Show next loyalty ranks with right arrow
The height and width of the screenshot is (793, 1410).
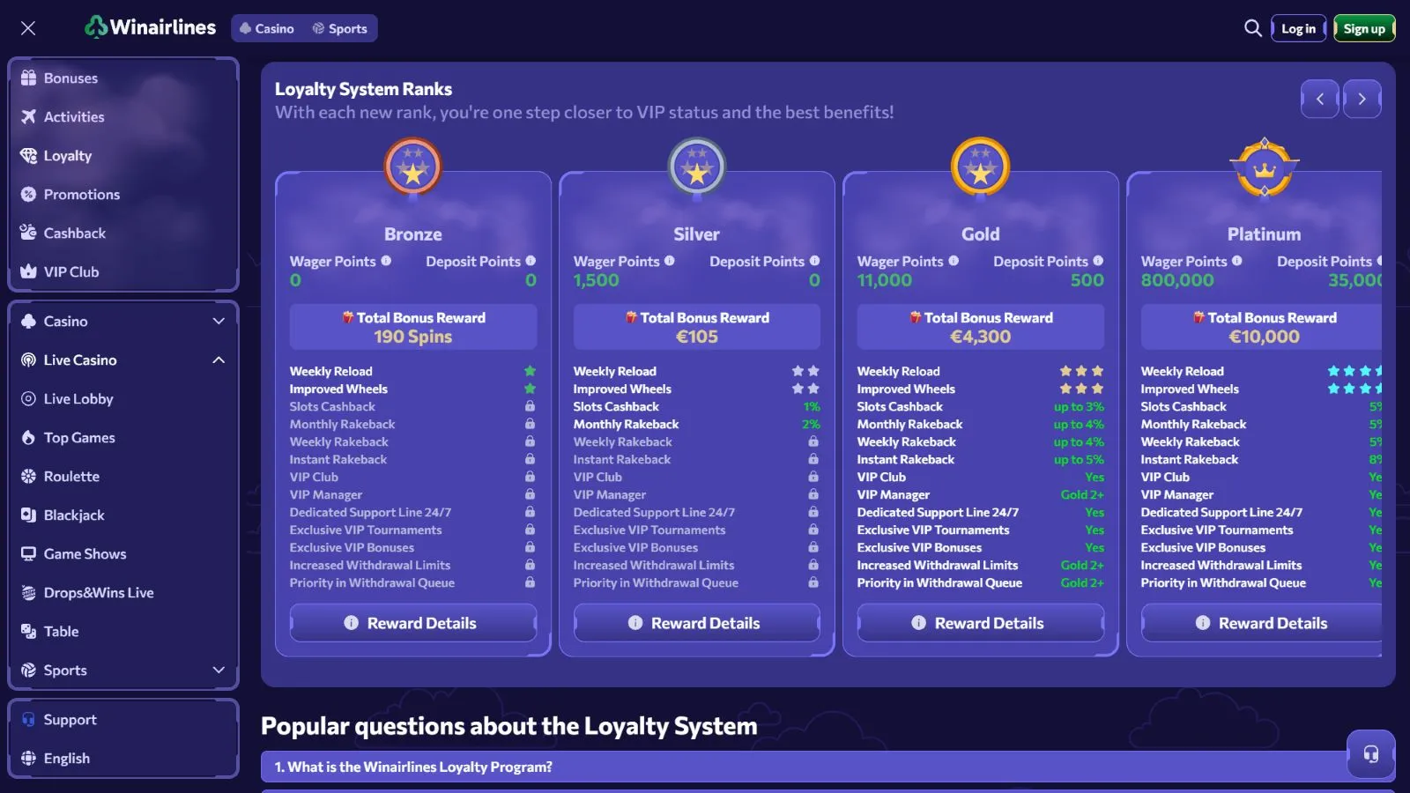(x=1362, y=99)
